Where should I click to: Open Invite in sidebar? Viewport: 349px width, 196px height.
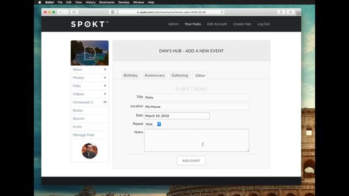77,127
